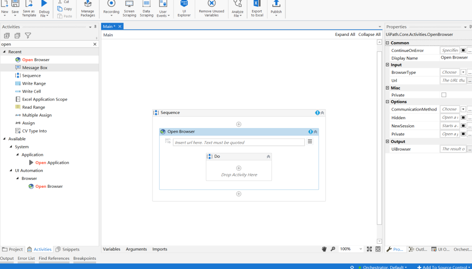
Task: Click the Copy toolbar item
Action: coord(65,9)
